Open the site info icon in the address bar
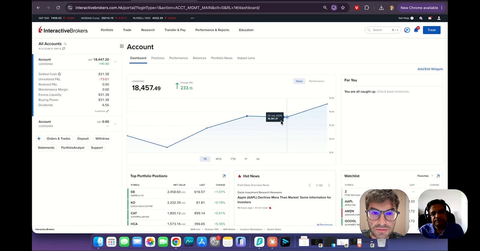This screenshot has width=480, height=251. tap(70, 7)
